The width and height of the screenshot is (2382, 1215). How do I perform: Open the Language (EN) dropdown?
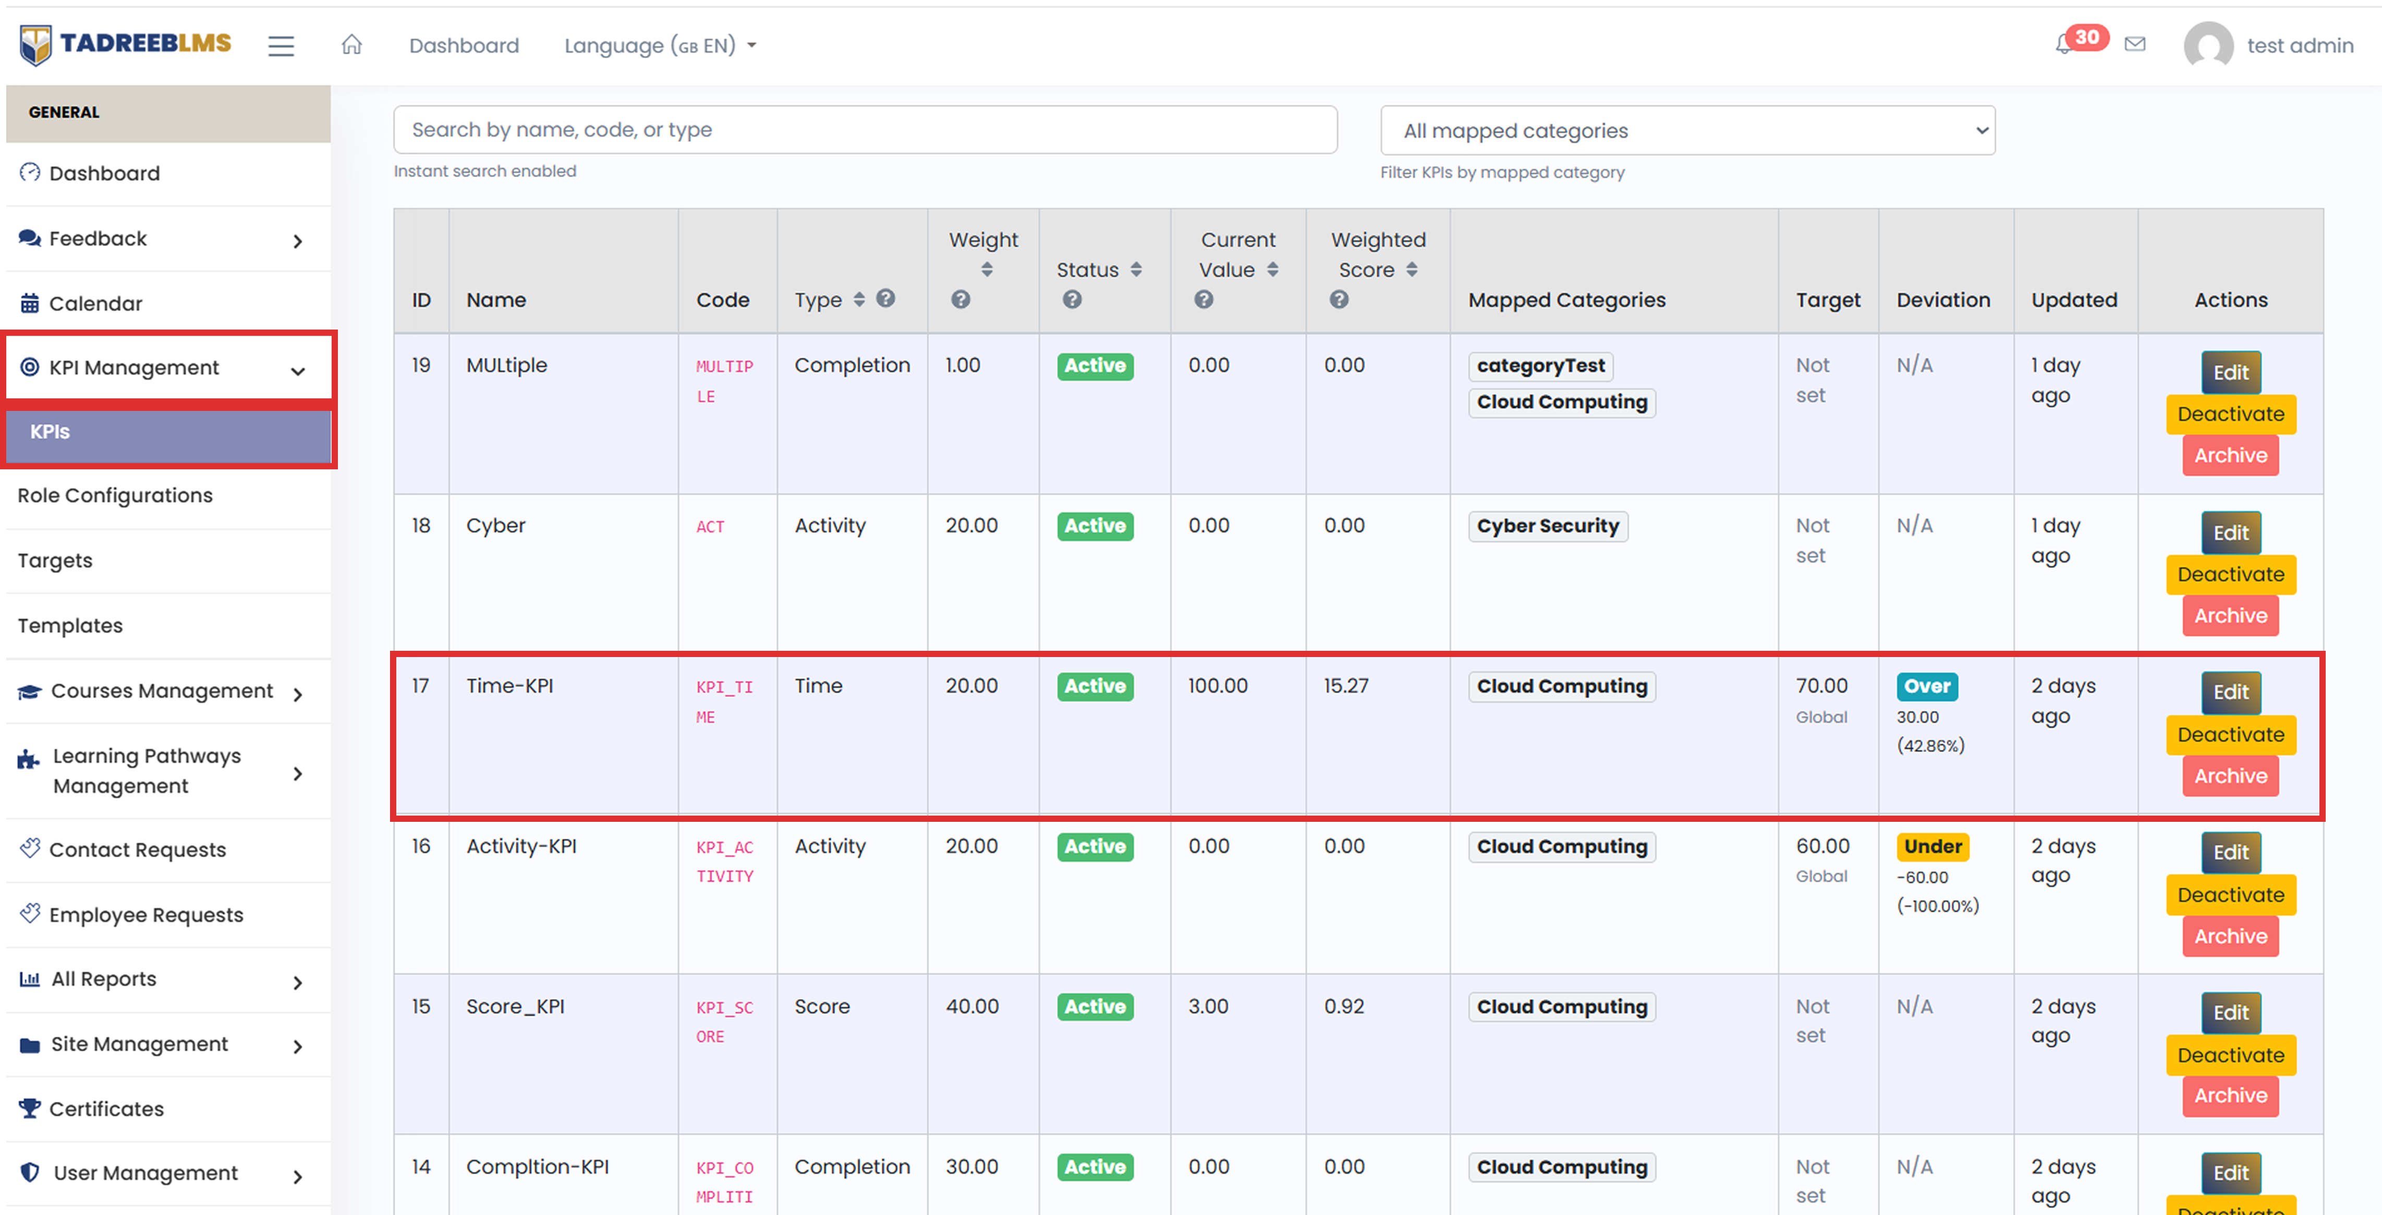click(659, 45)
